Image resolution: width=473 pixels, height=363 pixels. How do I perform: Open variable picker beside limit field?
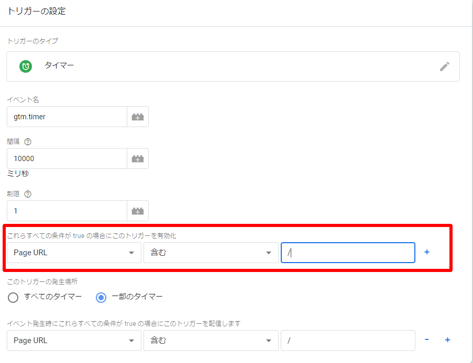(138, 211)
